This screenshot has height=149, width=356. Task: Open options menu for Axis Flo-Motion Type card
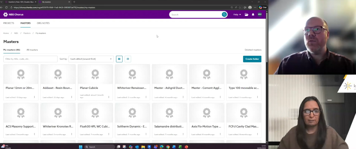click(220, 134)
